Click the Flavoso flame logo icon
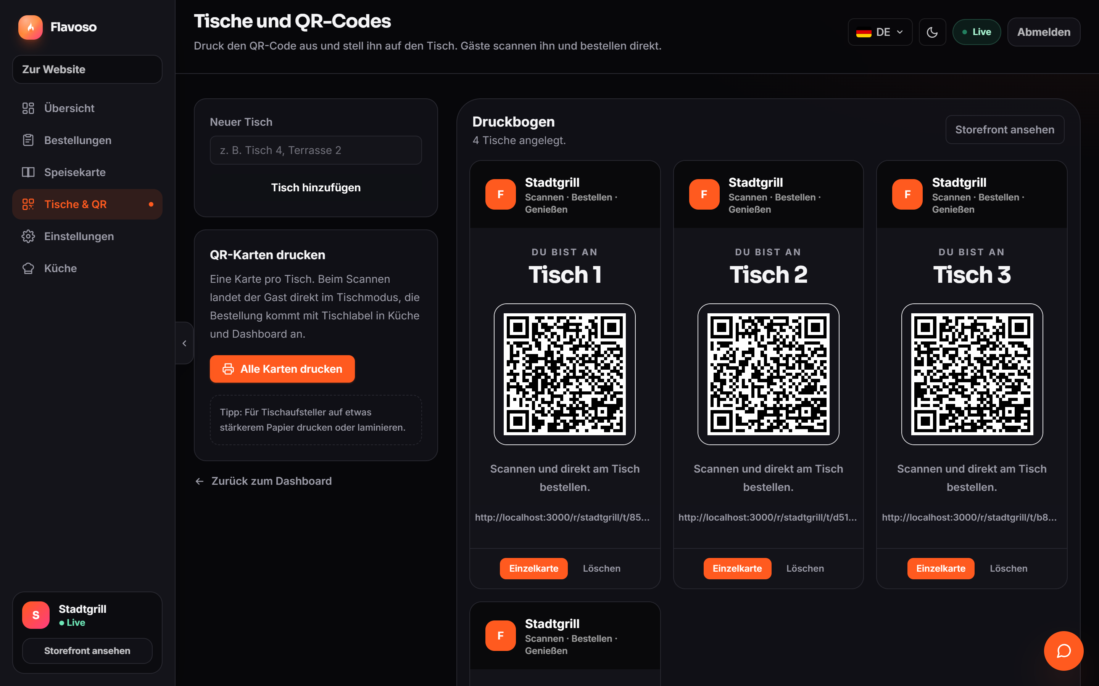Screen dimensions: 1099x686 coord(31,27)
